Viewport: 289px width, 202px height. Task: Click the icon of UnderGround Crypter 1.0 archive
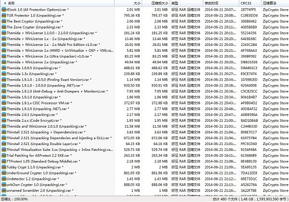tap(4, 173)
